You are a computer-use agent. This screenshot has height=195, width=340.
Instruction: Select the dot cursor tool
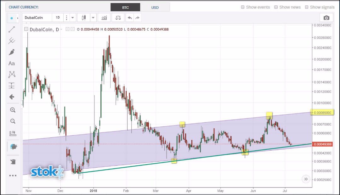pos(12,18)
